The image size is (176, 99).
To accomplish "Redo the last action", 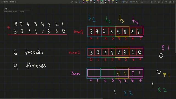I will tap(166, 2).
